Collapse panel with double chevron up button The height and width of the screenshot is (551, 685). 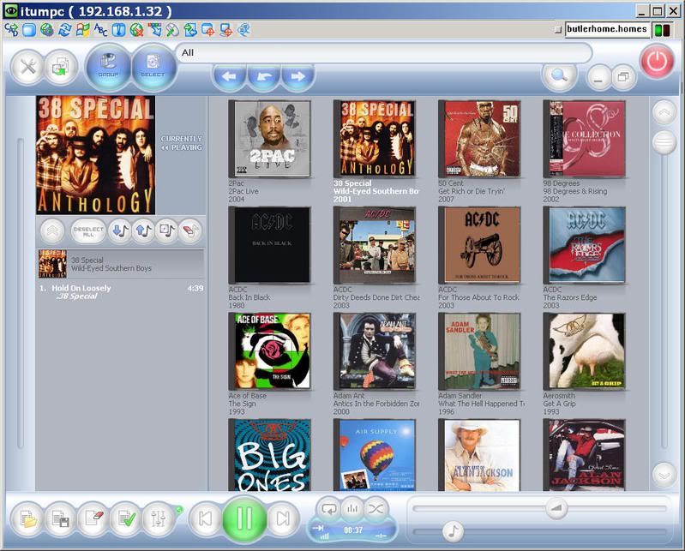52,231
